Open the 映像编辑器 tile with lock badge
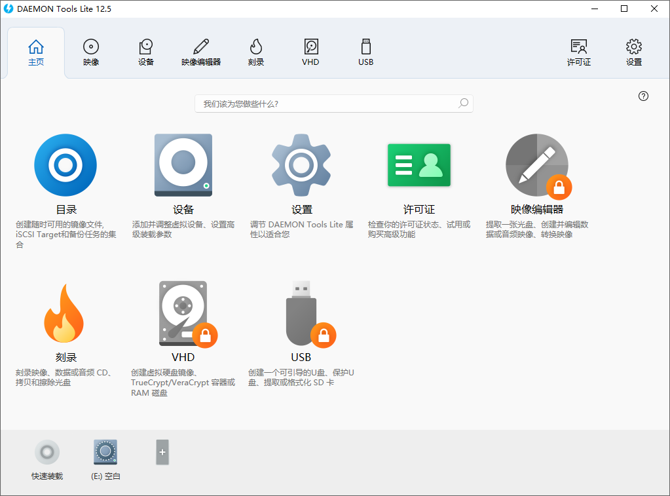Viewport: 670px width, 496px height. (x=536, y=165)
